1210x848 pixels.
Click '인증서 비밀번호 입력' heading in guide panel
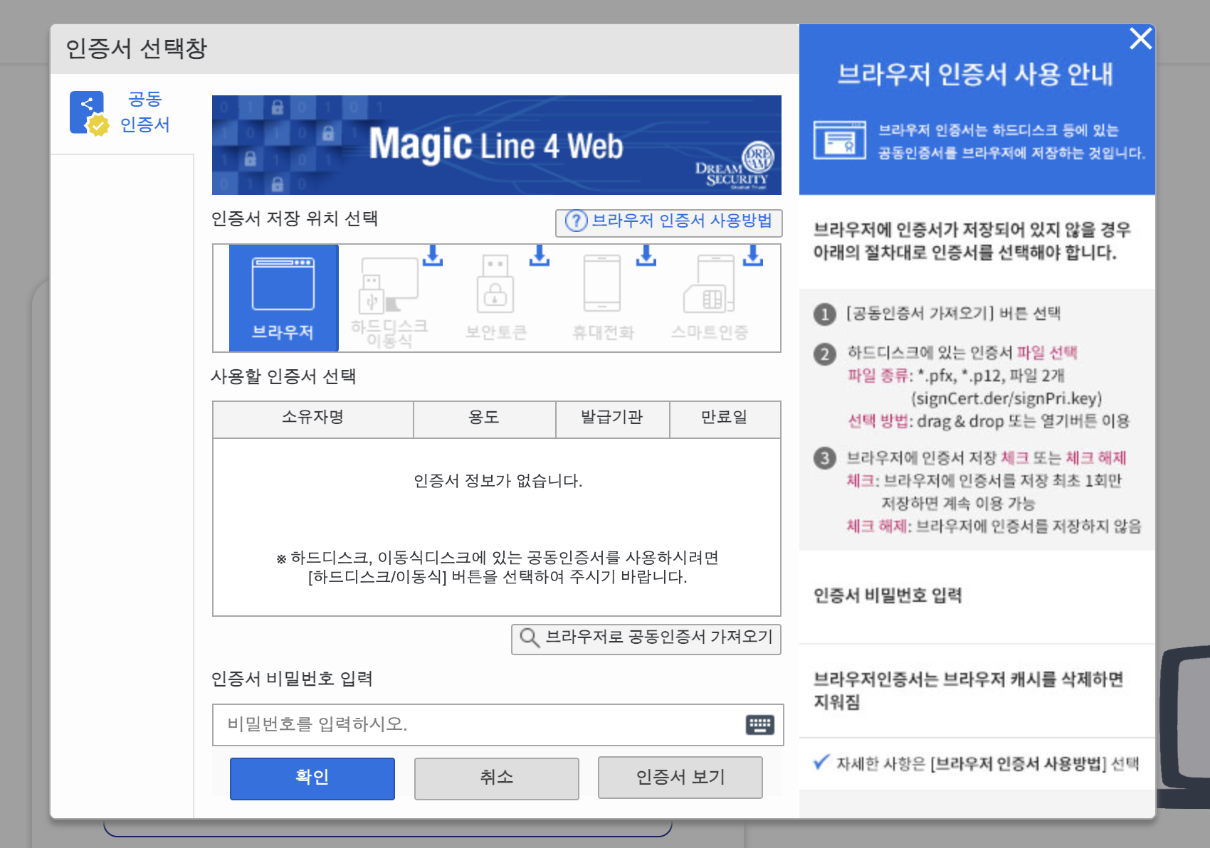tap(888, 595)
